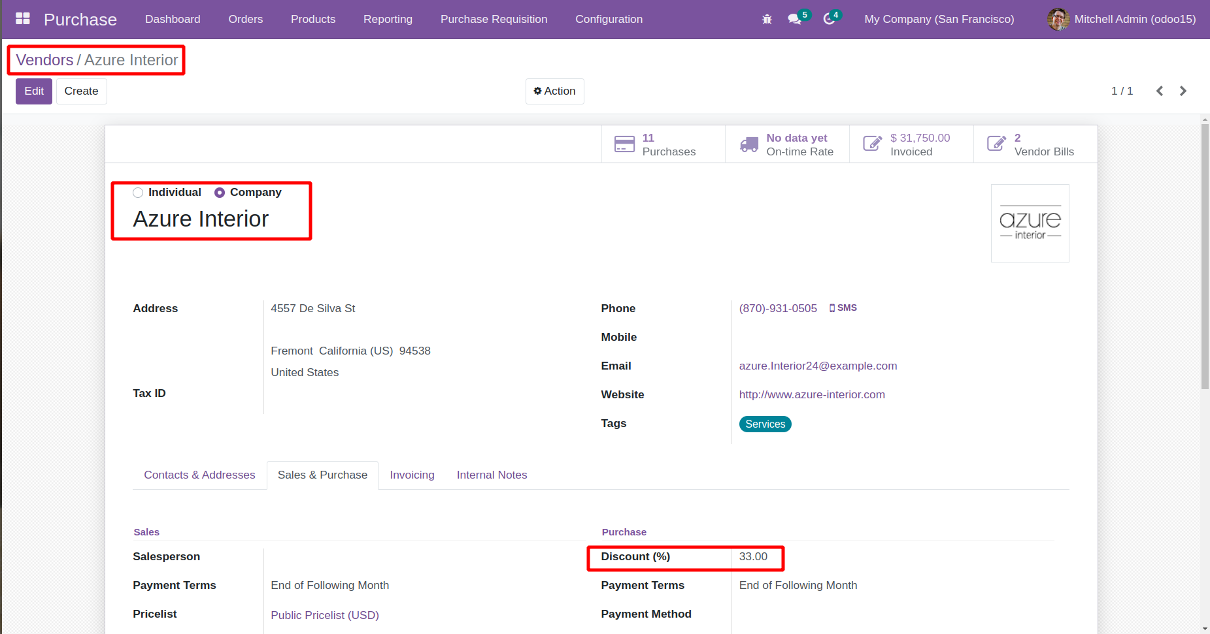Click the $ 31,750.00 invoiced amount
Viewport: 1210px width, 634px height.
point(920,138)
